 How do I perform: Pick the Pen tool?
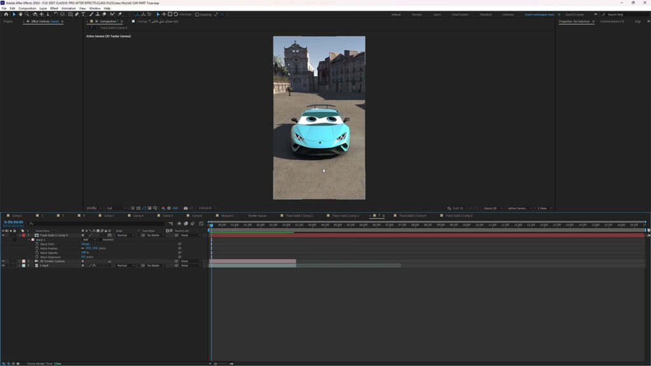(x=76, y=14)
